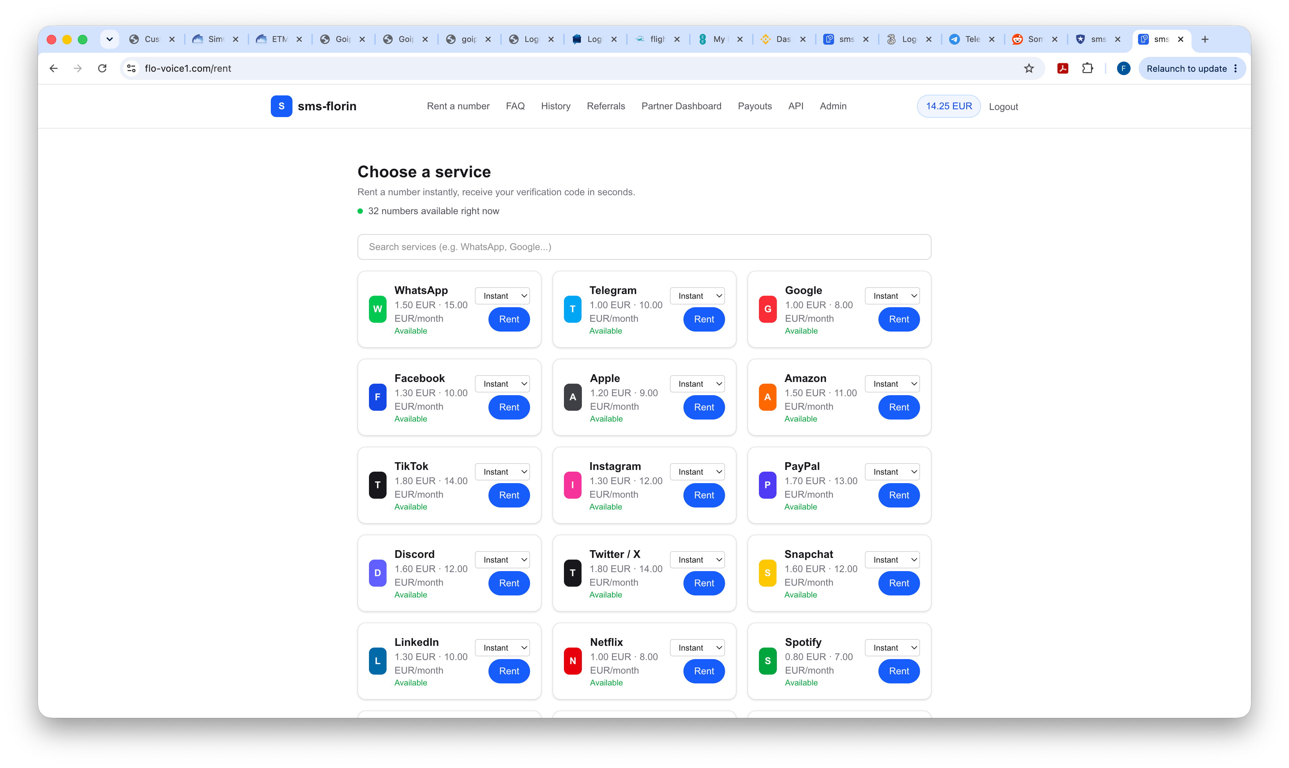This screenshot has height=768, width=1289.
Task: Click the PayPal purple P icon
Action: 768,485
